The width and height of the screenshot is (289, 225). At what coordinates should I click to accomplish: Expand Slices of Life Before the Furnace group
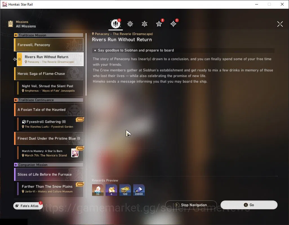(x=49, y=174)
